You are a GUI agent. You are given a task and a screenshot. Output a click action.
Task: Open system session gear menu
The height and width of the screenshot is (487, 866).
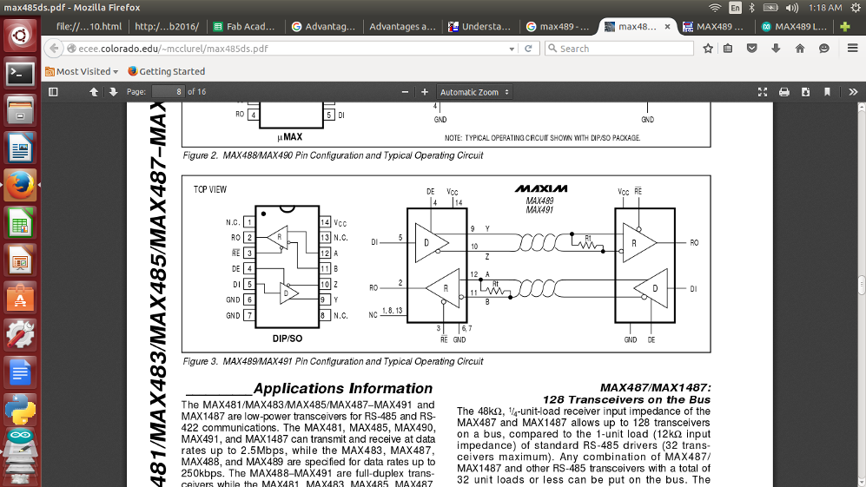pos(856,8)
